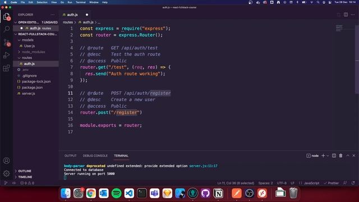Click Ln 11 cursor position in status bar
The width and height of the screenshot is (359, 202).
coord(236,183)
